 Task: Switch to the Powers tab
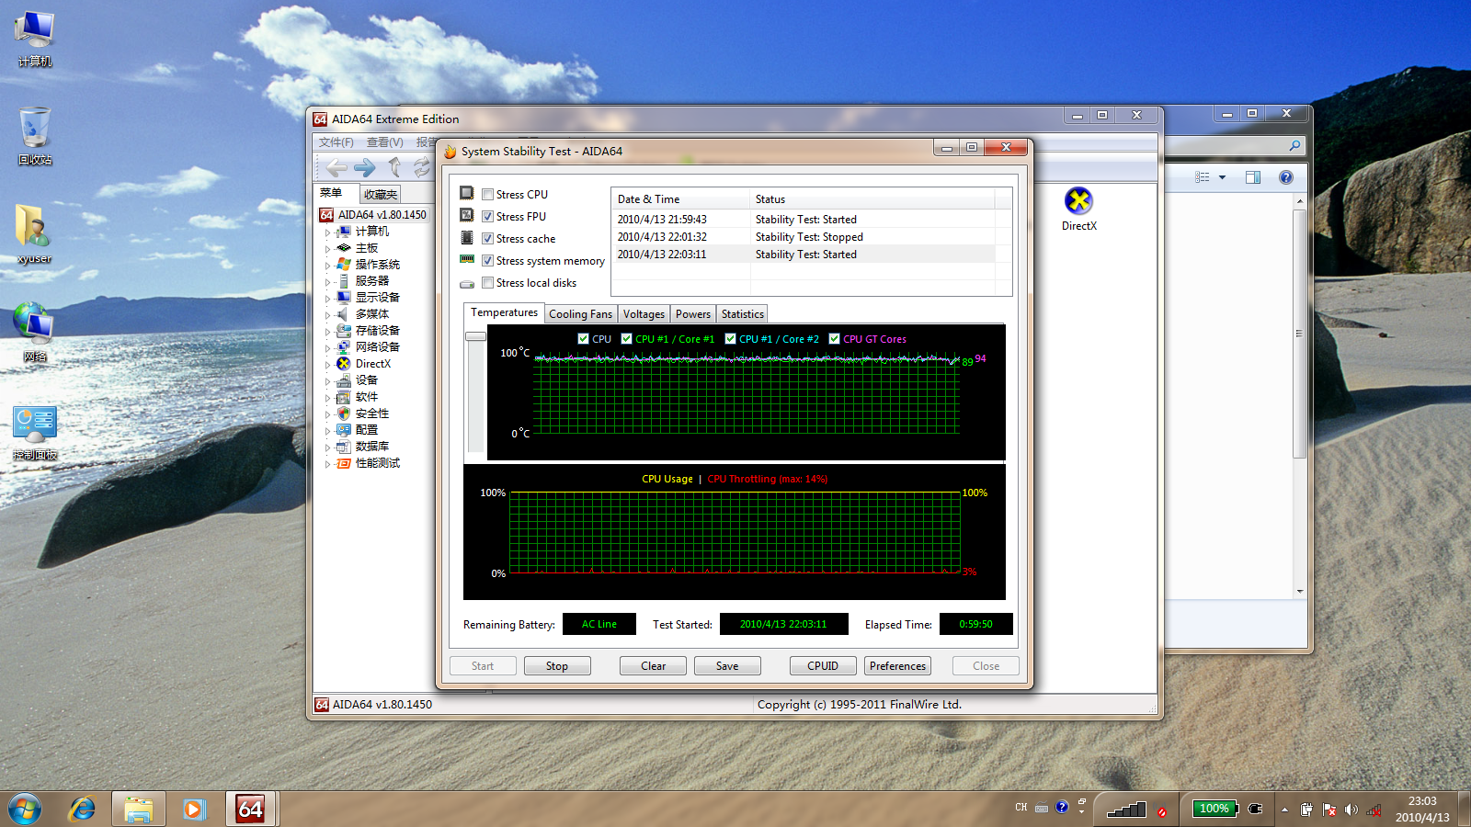[x=693, y=314]
